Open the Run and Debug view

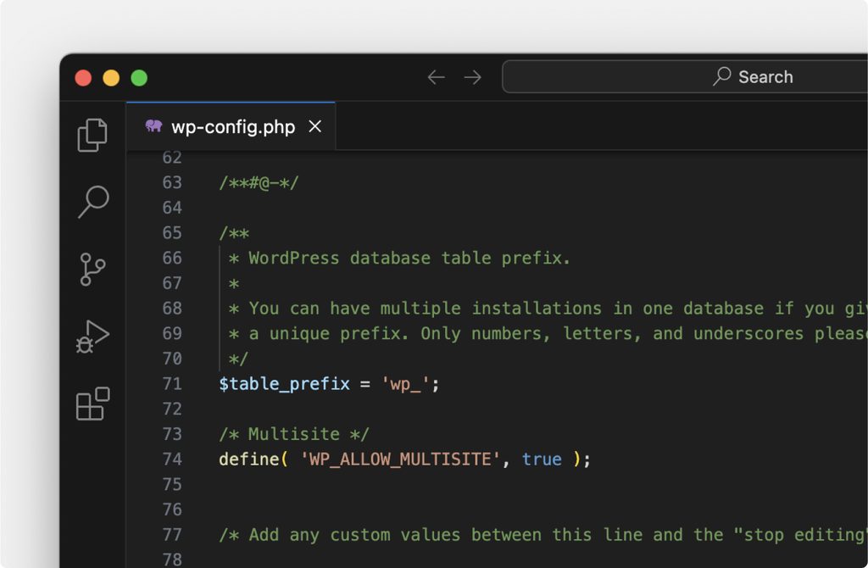(92, 337)
